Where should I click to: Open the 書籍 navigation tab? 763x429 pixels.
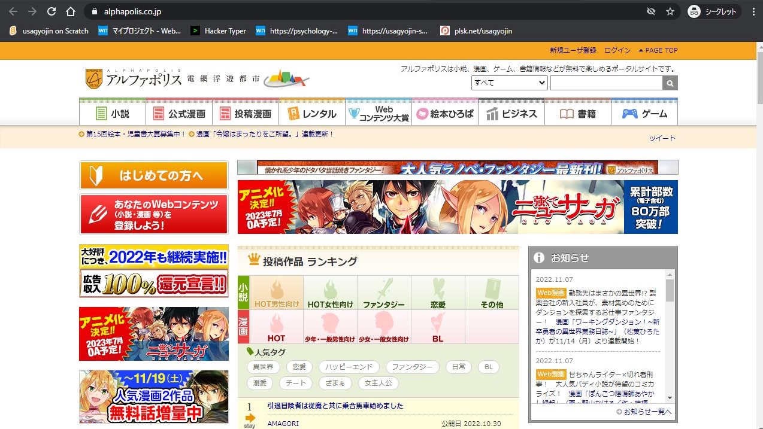578,113
